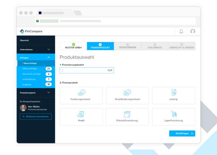217x155 pixels.
Task: Go to Übersicht & Senden step tab
Action: coord(182,46)
